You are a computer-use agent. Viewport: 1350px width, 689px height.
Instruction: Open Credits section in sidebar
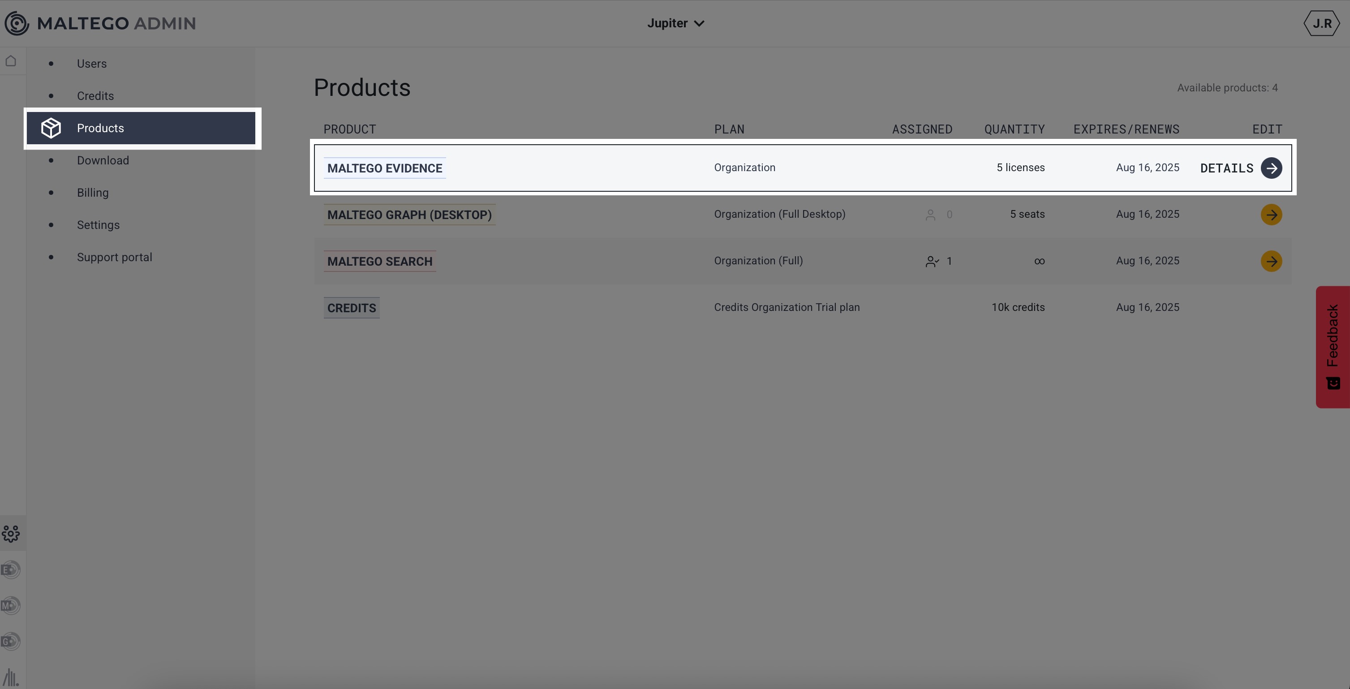(95, 96)
